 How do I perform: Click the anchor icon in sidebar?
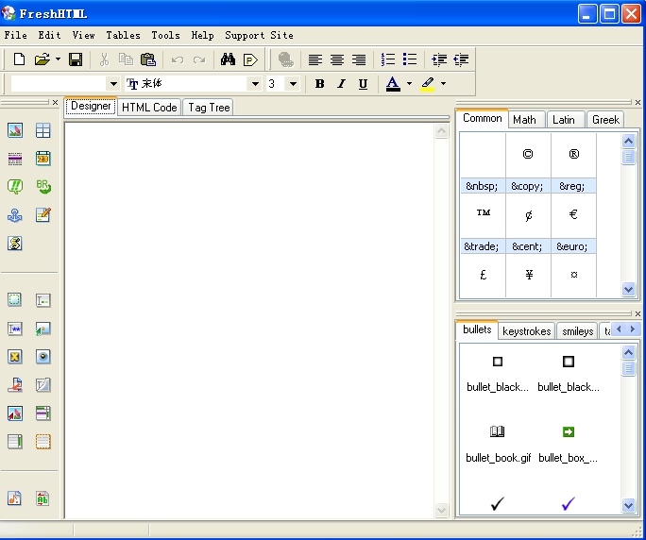(x=15, y=215)
